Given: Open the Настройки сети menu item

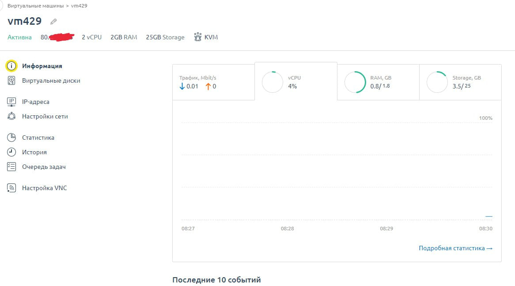Looking at the screenshot, I should pos(45,116).
